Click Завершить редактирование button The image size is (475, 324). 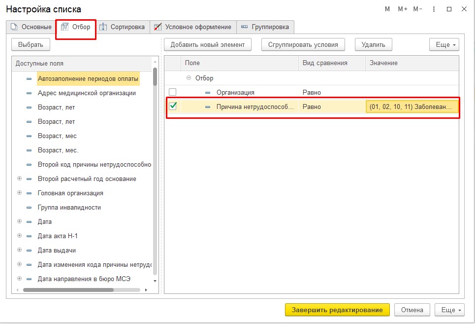point(337,310)
